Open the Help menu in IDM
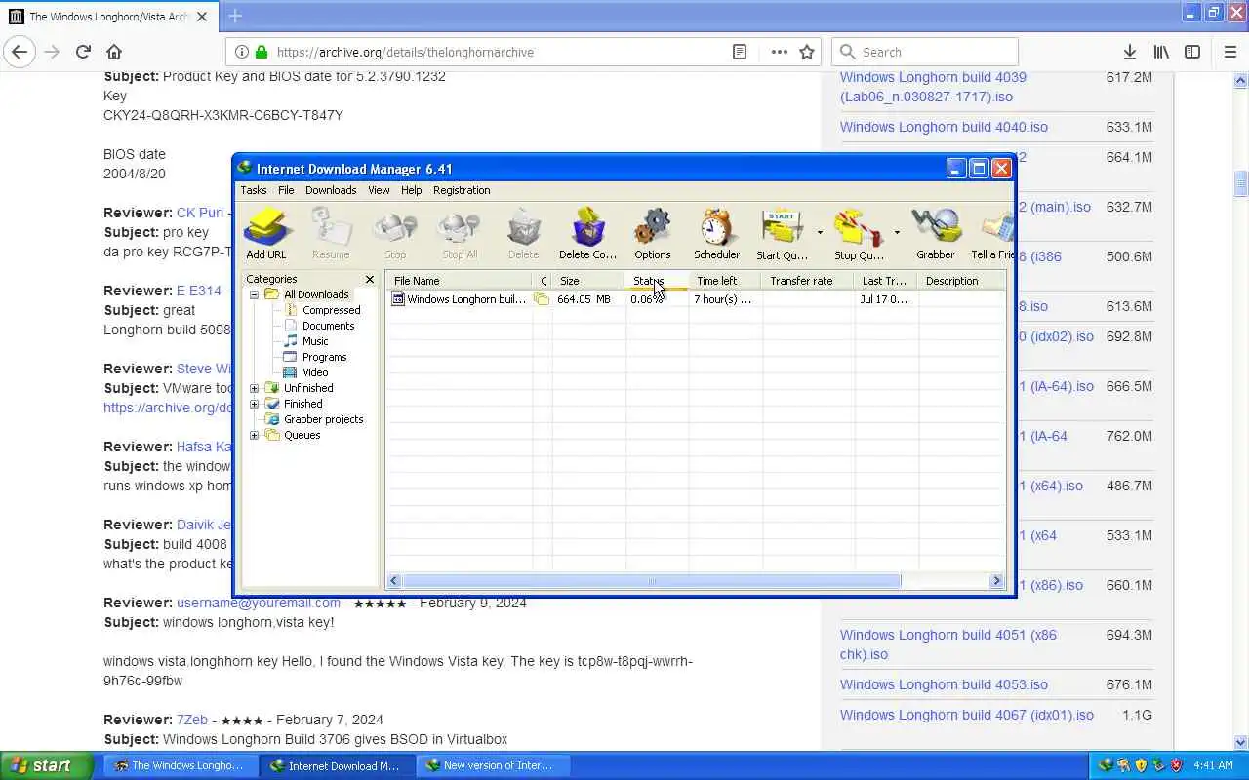 [412, 190]
